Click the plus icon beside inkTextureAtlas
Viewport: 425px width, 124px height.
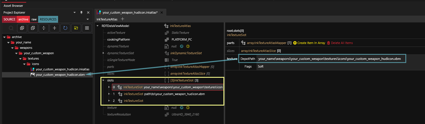point(123,19)
